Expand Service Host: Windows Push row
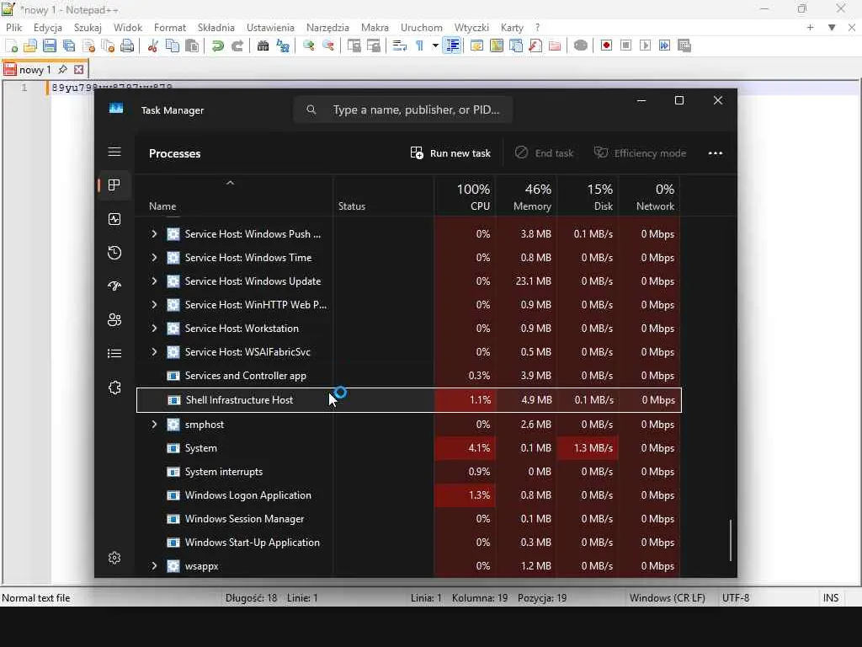The width and height of the screenshot is (862, 647). click(154, 234)
